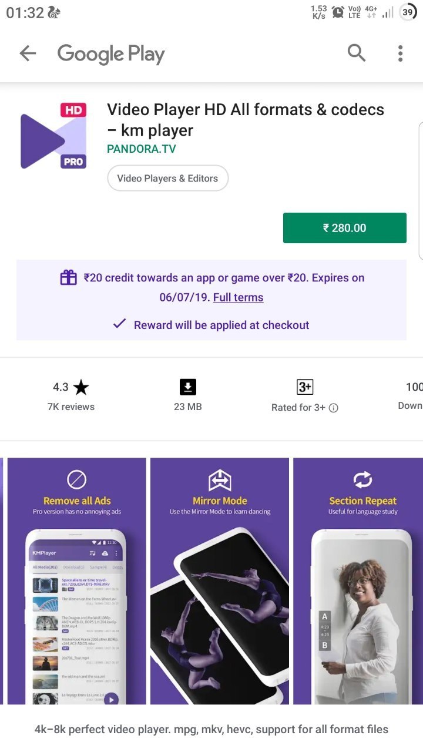This screenshot has width=423, height=752.
Task: Expand the 4k-8k video player description
Action: 211,729
